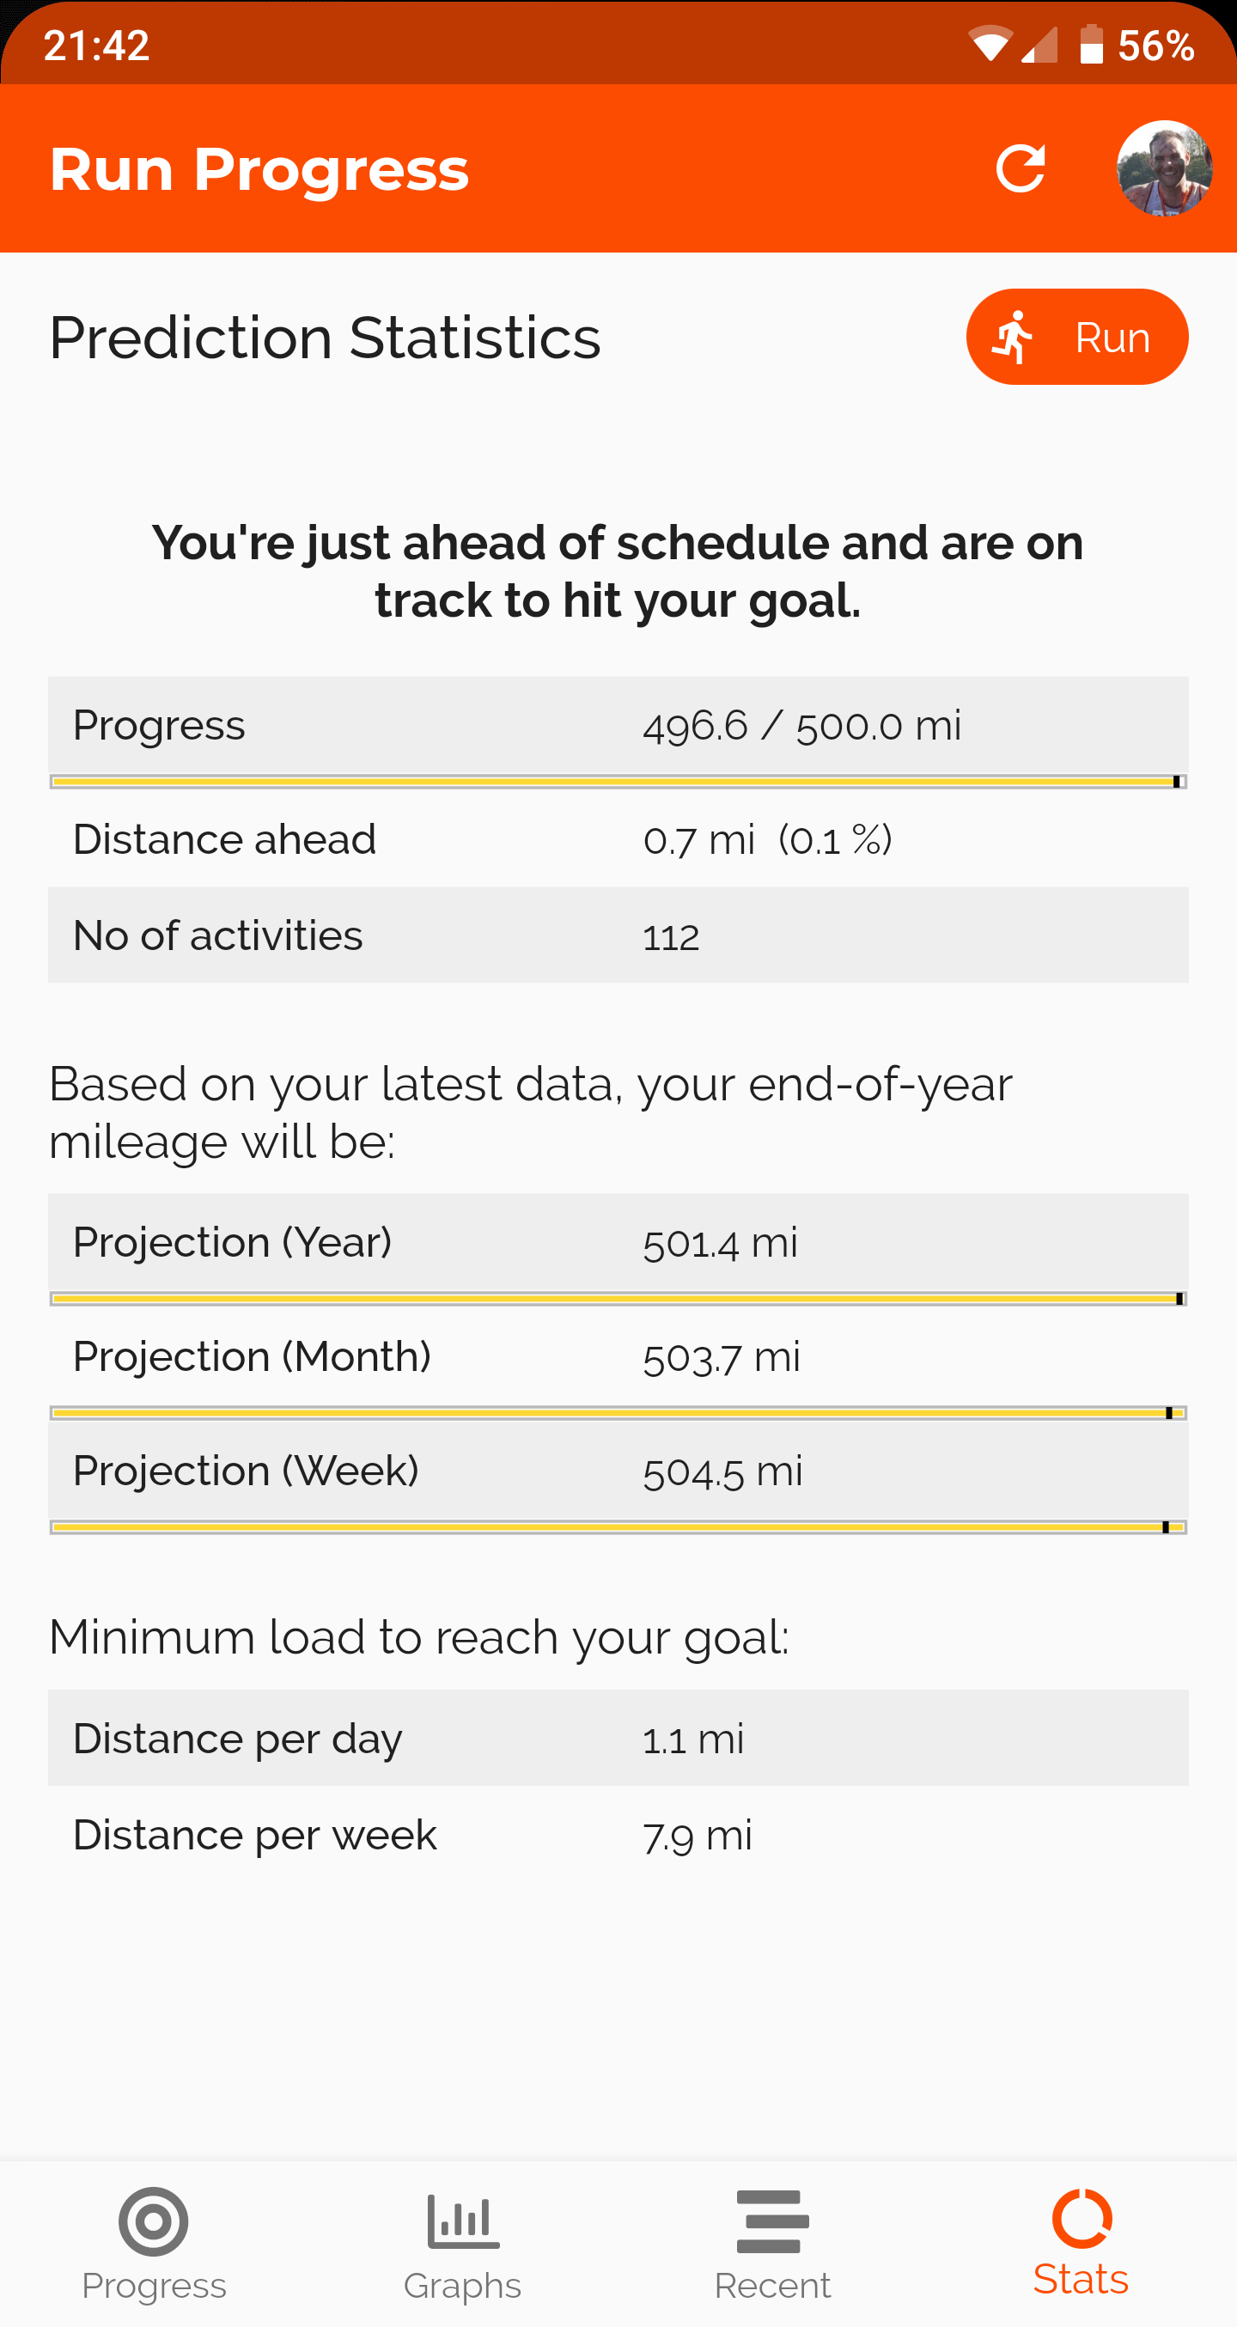1237x2327 pixels.
Task: Tap the Progress target icon
Action: (154, 2220)
